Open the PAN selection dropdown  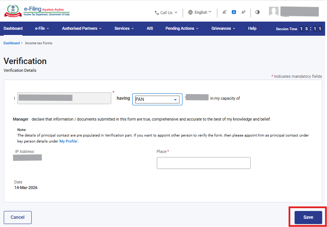[157, 99]
